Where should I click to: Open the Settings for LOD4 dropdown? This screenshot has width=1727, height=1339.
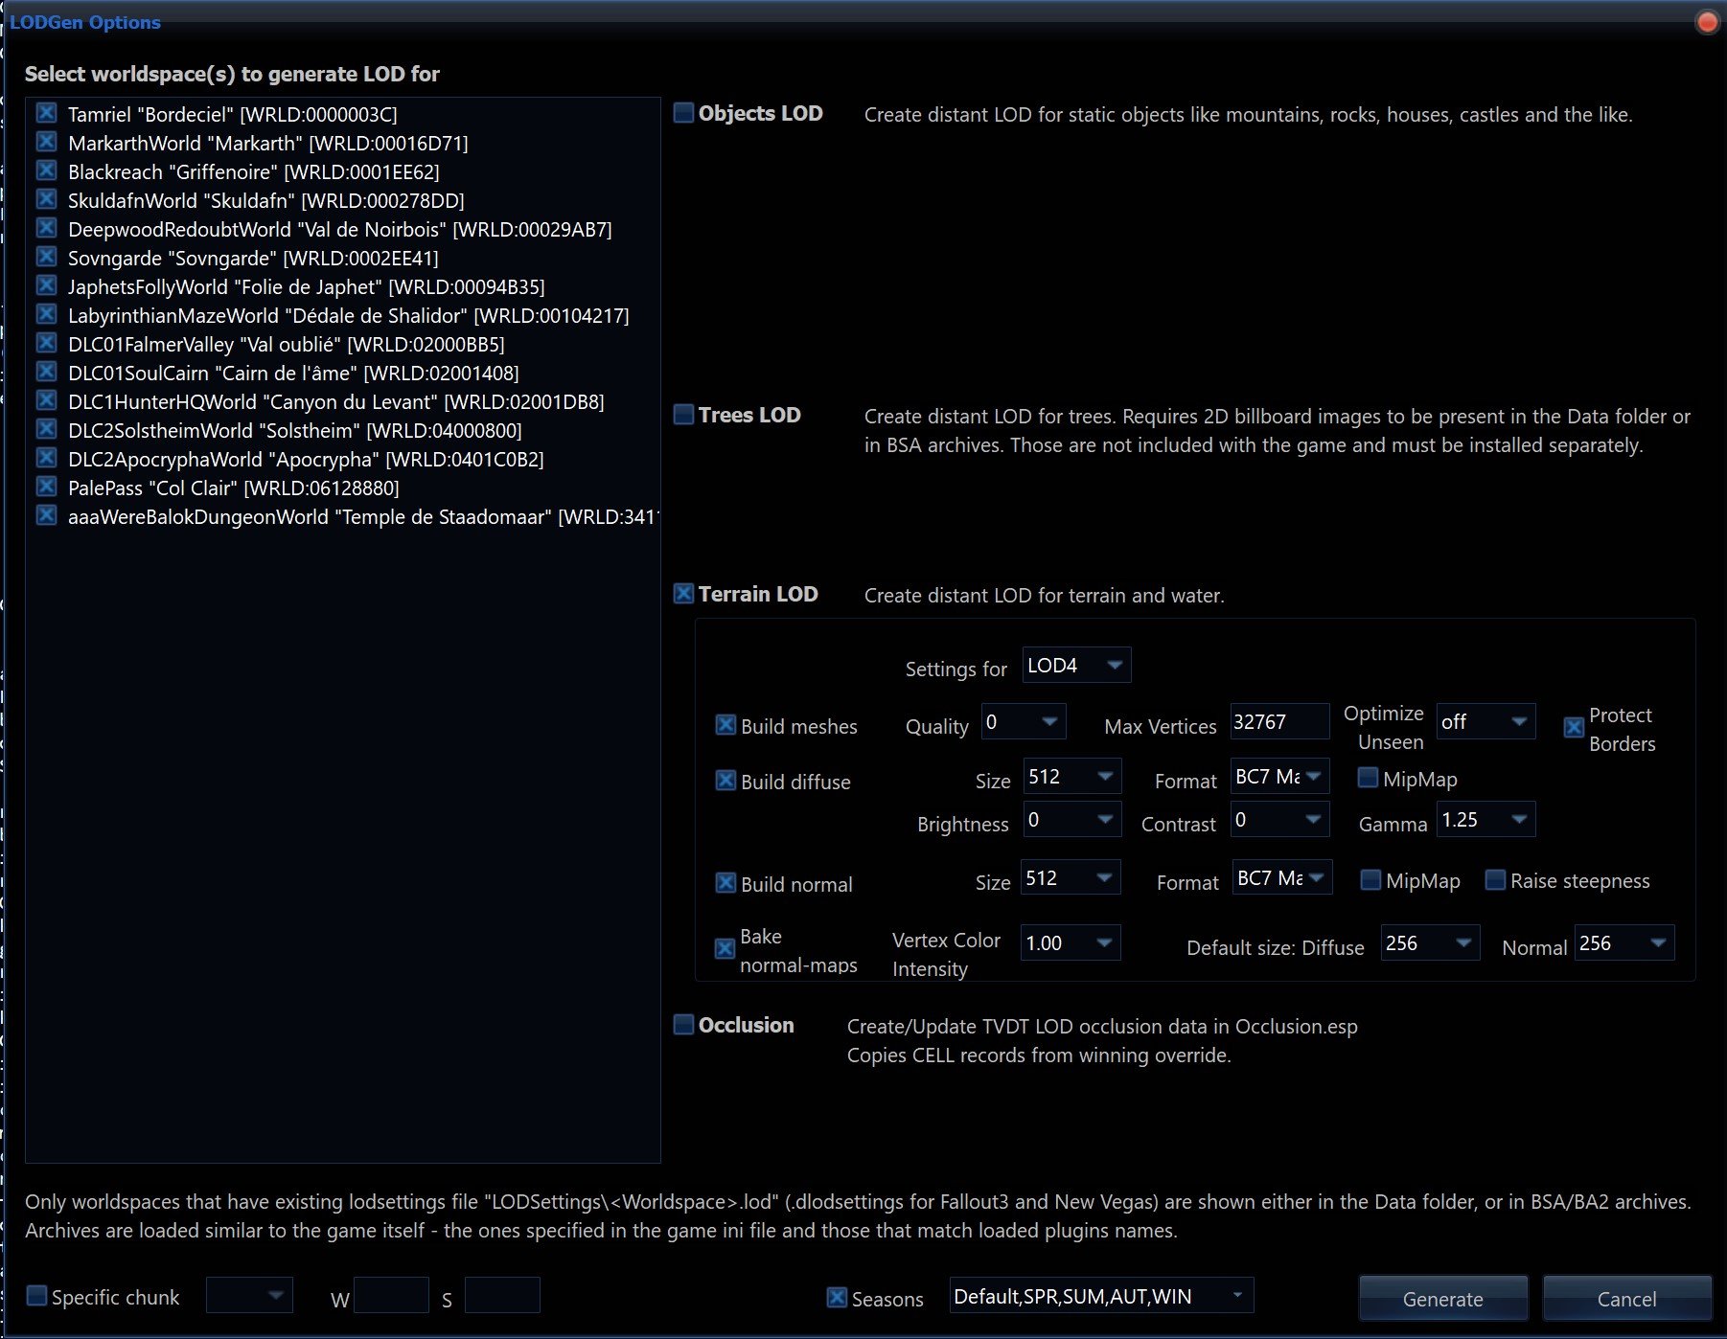coord(1076,665)
